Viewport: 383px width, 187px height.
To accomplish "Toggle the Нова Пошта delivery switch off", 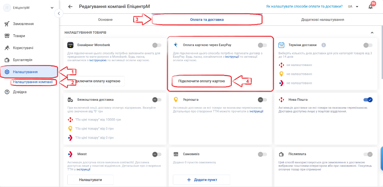I will pyautogui.click(x=368, y=100).
